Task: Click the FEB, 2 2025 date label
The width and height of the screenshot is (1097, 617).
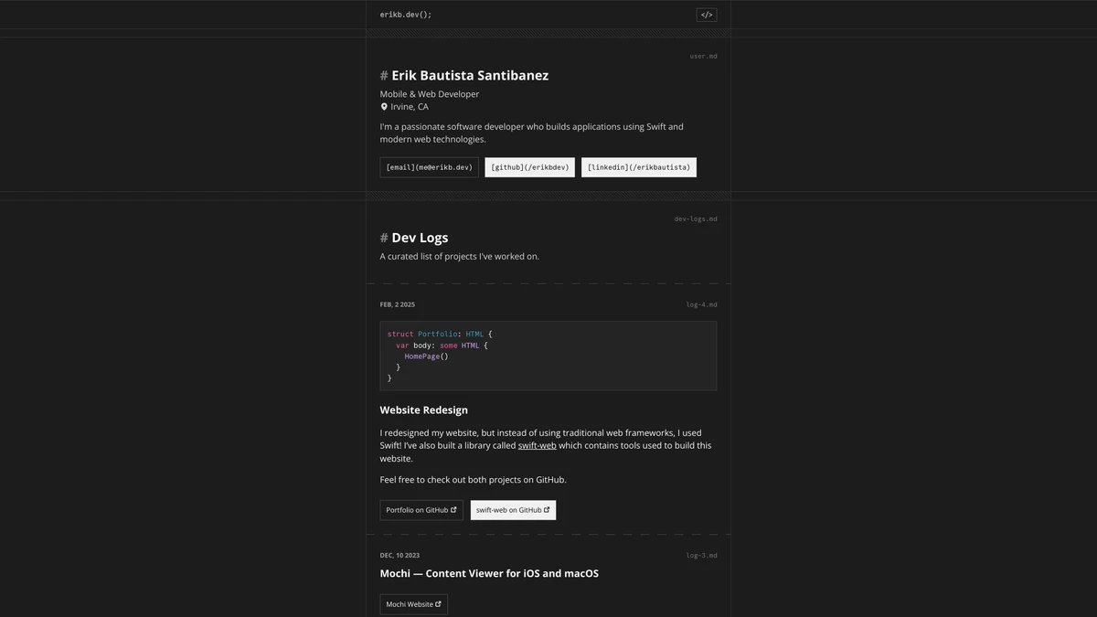Action: pos(398,305)
